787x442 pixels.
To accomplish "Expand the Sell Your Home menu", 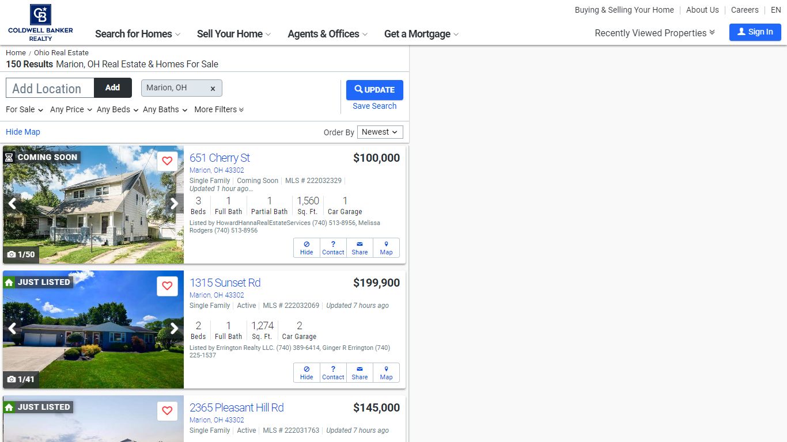I will point(234,34).
